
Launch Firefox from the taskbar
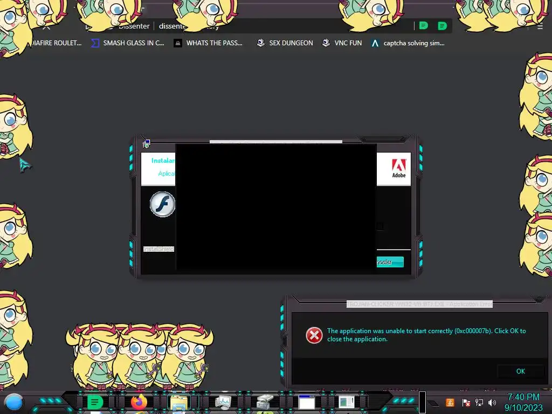point(139,402)
